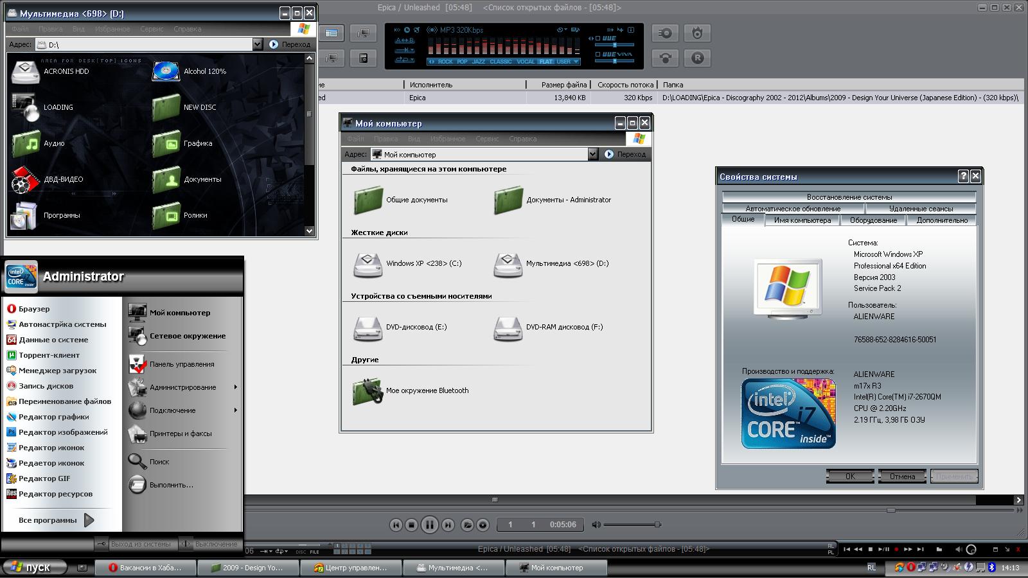
Task: Toggle the BBE effect checkbox
Action: (598, 38)
